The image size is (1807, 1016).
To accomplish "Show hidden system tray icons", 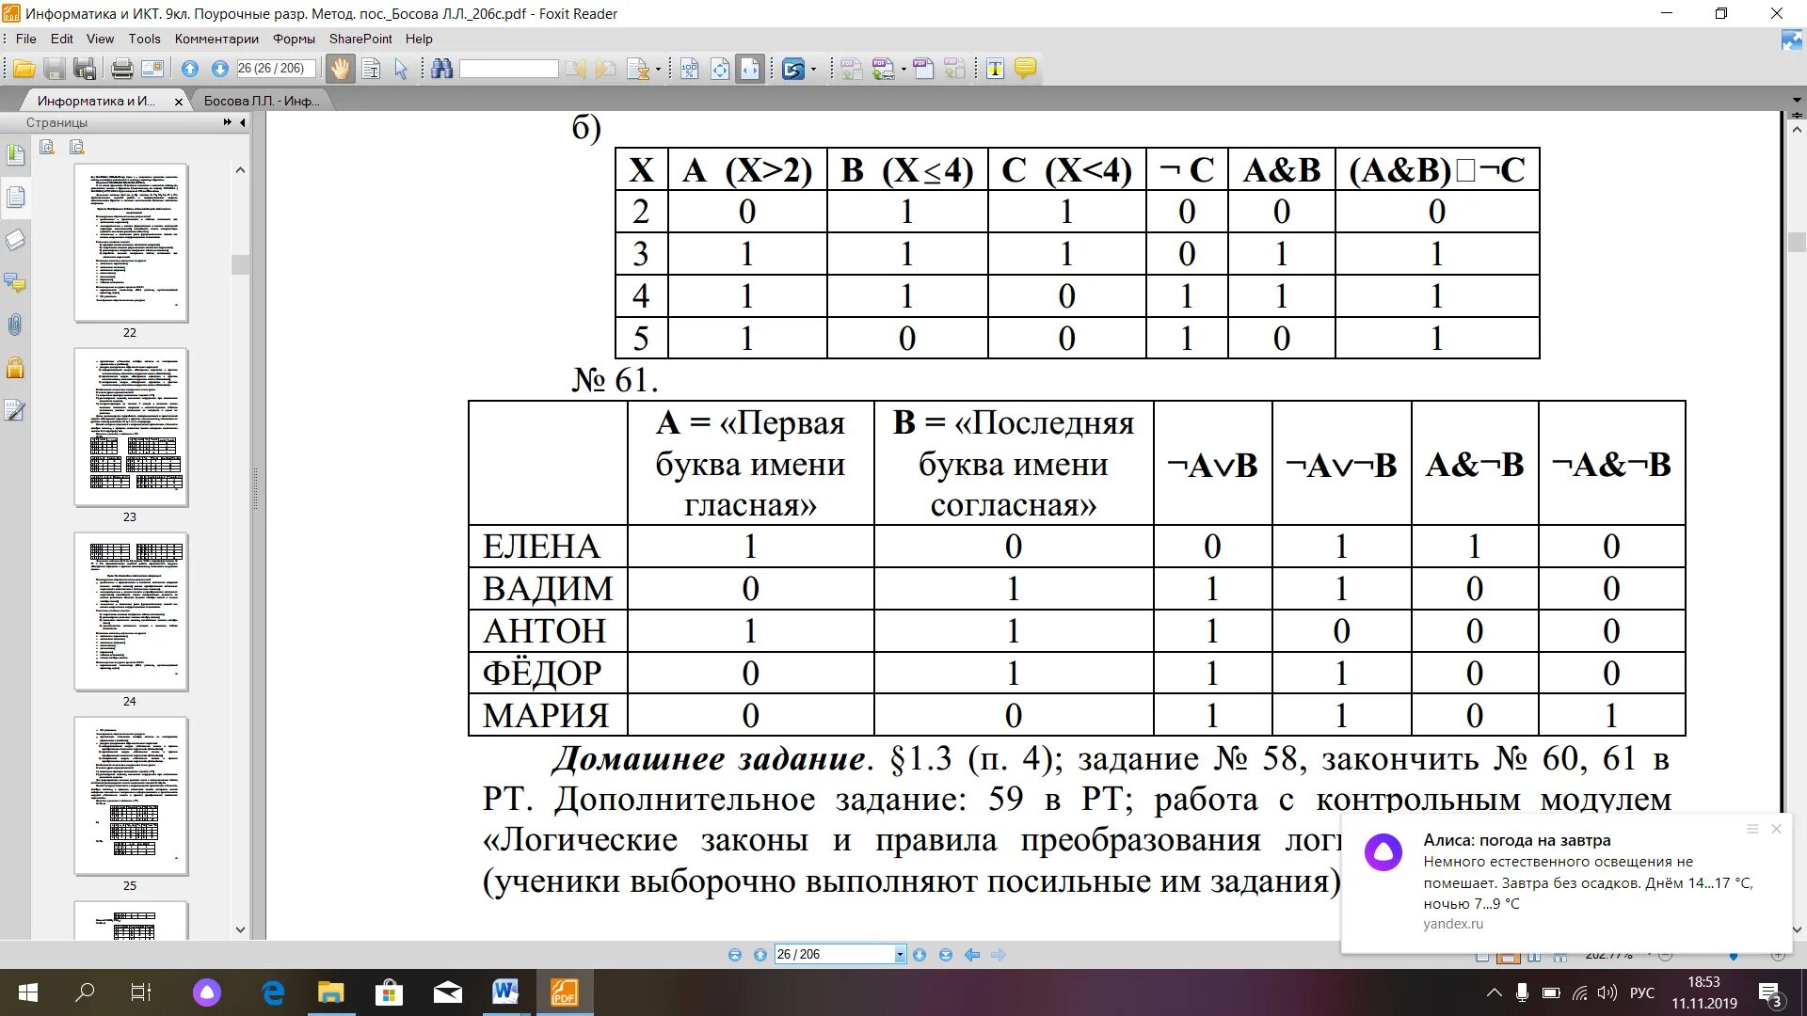I will coord(1494,992).
